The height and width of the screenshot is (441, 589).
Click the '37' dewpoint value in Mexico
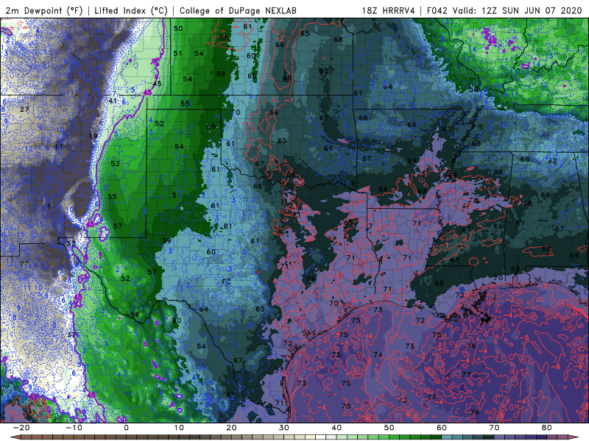pos(71,334)
